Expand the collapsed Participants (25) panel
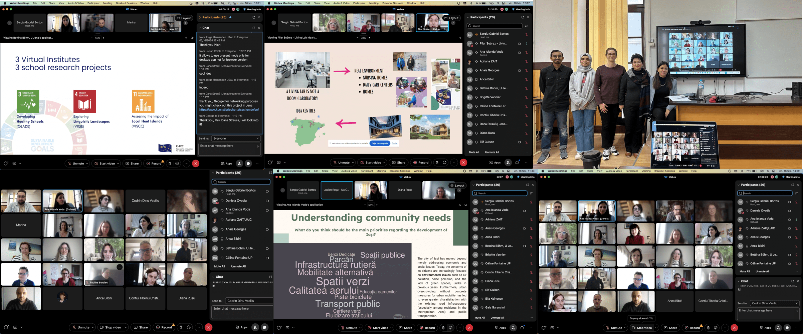 (200, 17)
